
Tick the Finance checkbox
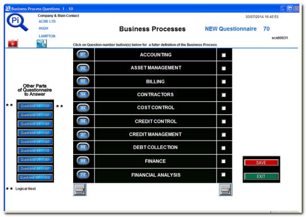[224, 161]
